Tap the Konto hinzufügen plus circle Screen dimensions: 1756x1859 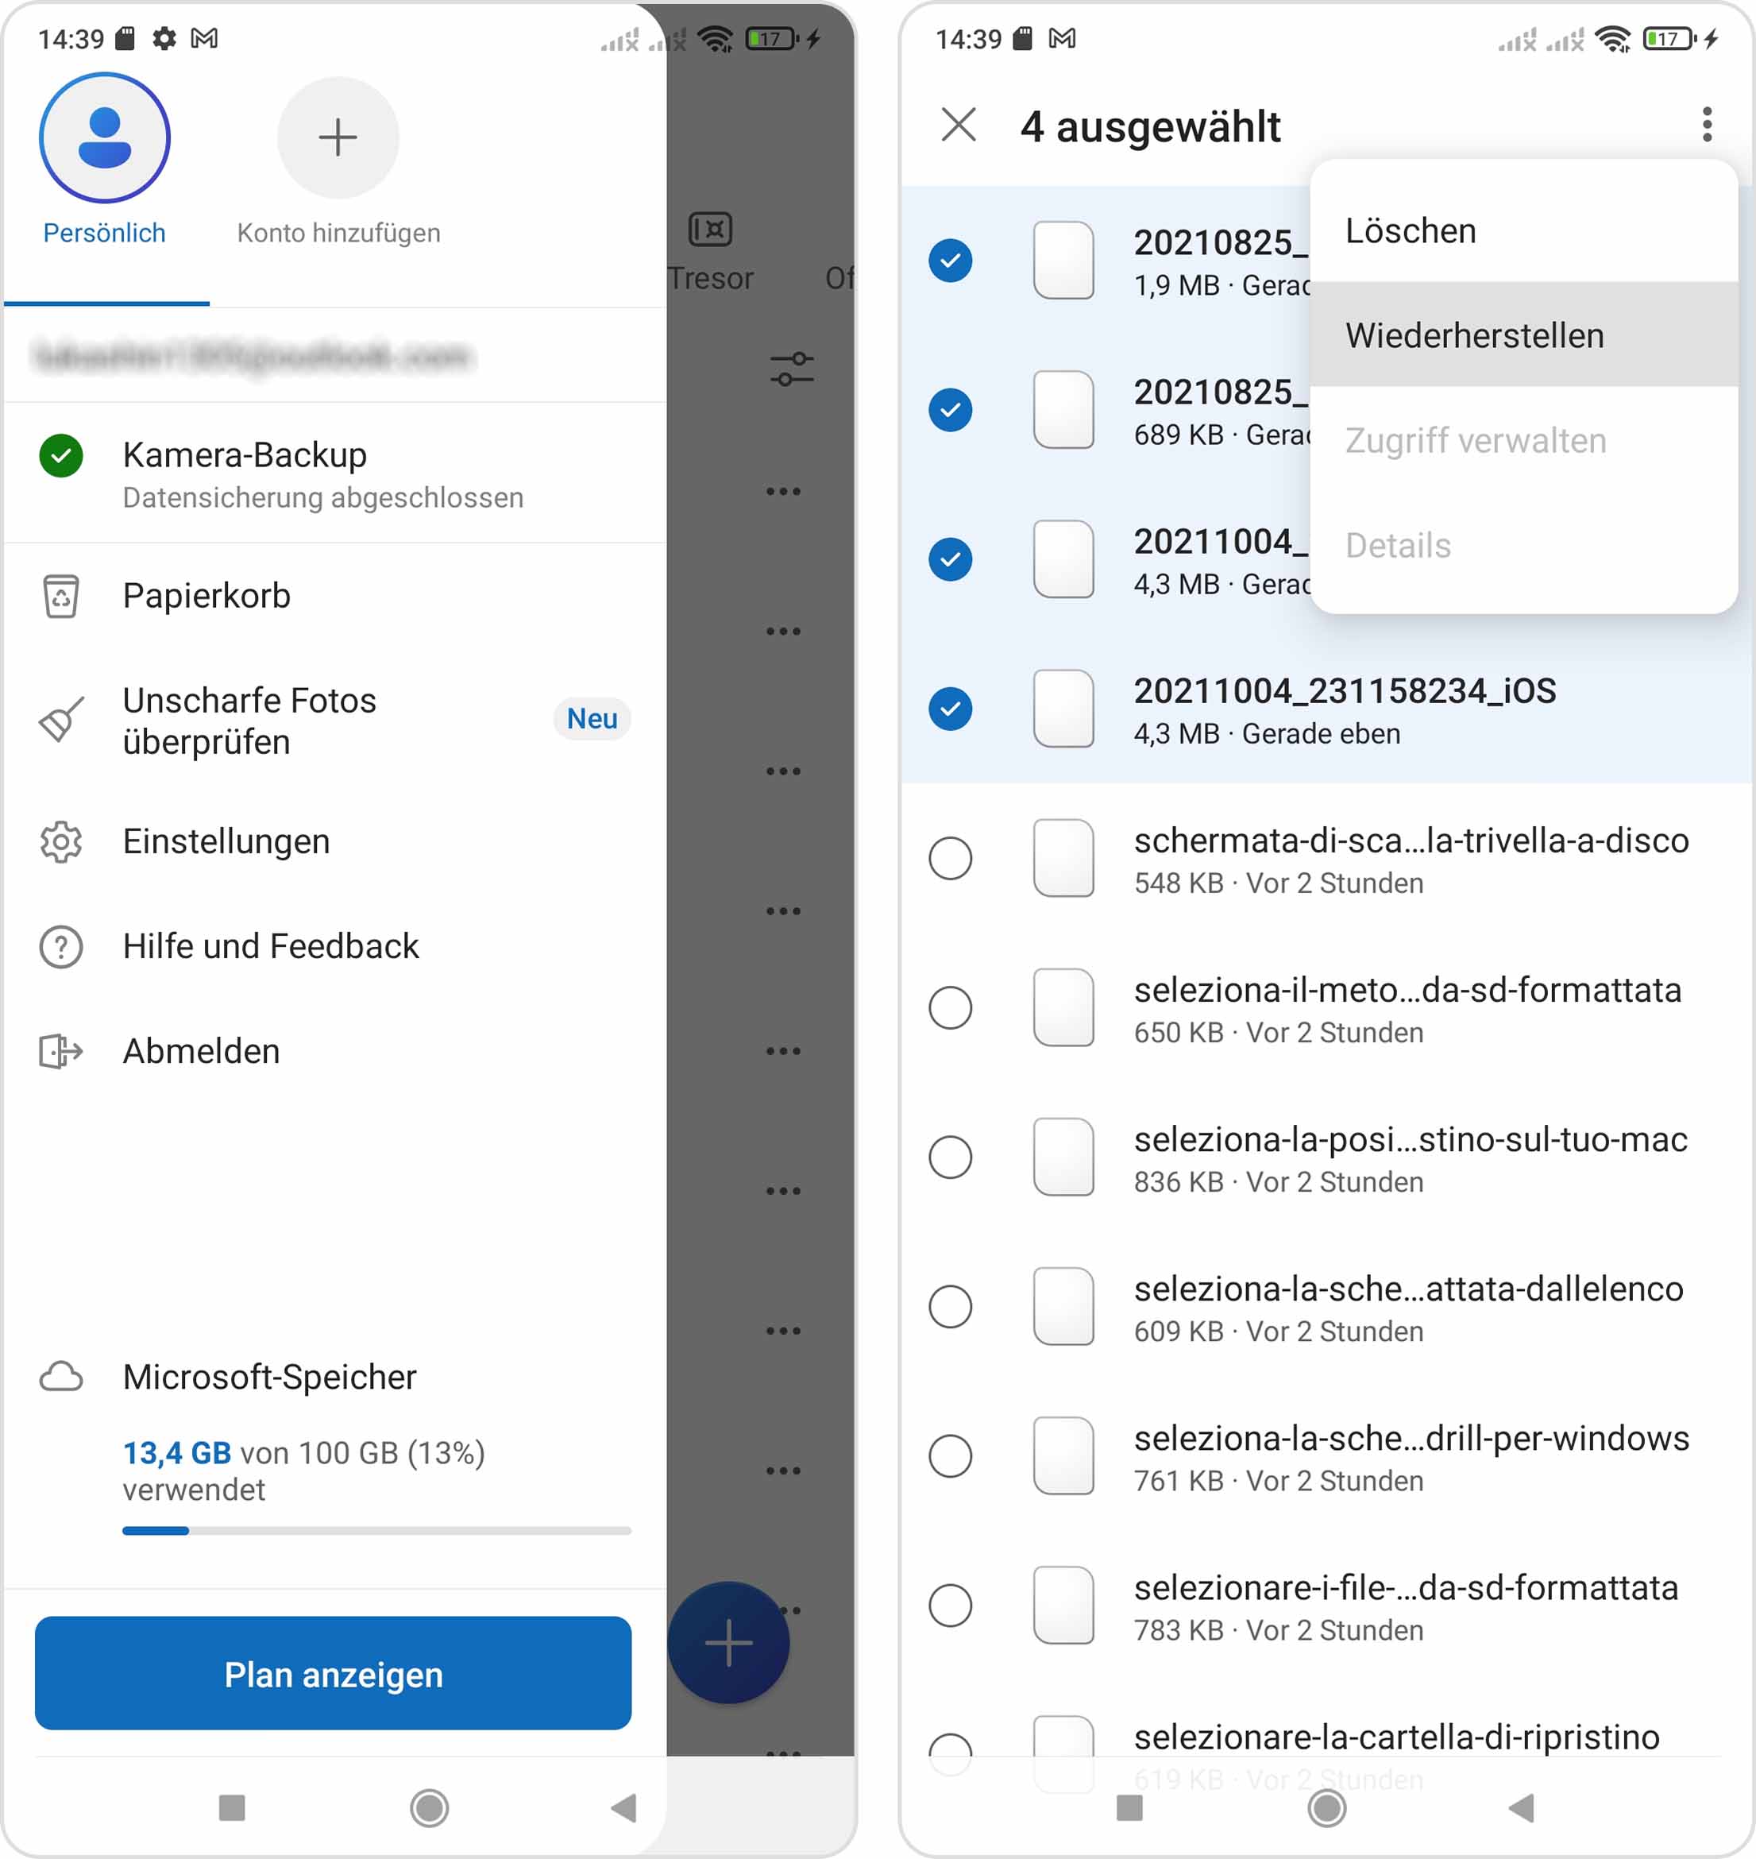[338, 137]
